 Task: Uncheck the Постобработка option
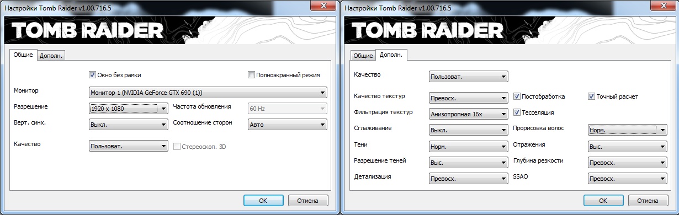coord(517,96)
